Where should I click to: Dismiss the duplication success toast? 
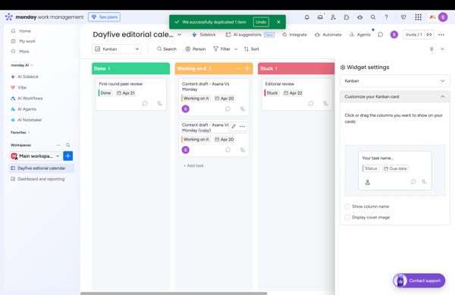click(278, 22)
